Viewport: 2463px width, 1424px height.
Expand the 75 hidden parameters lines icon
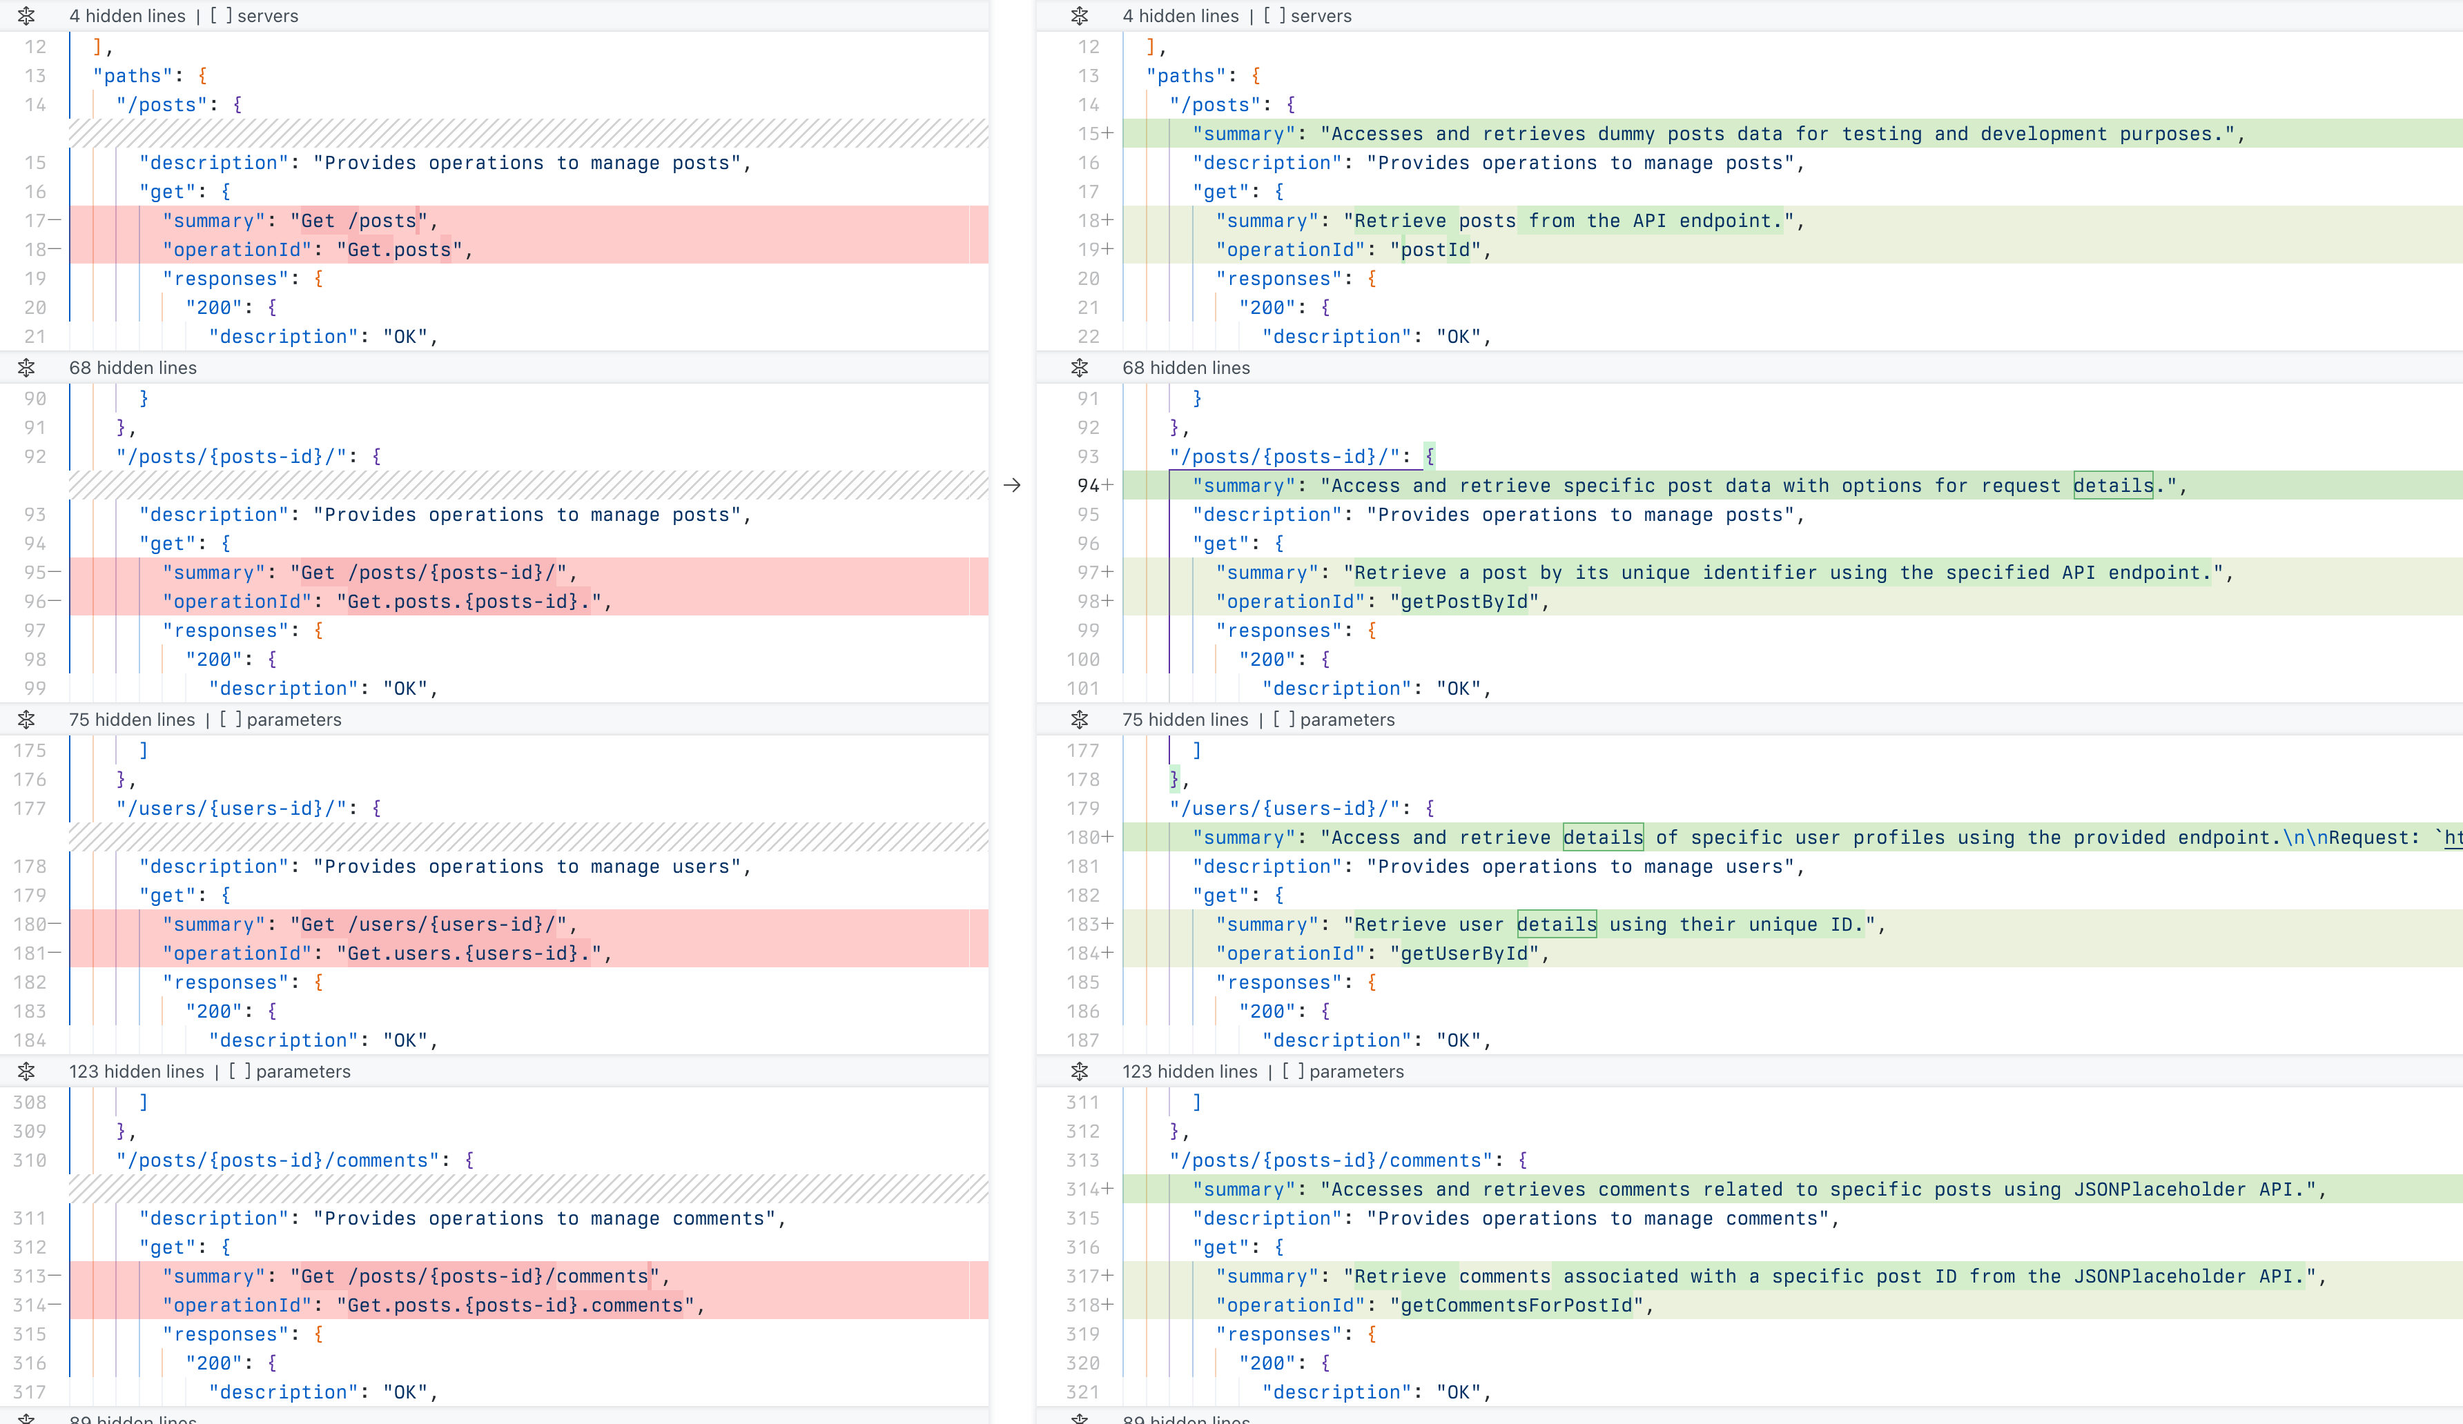tap(28, 720)
